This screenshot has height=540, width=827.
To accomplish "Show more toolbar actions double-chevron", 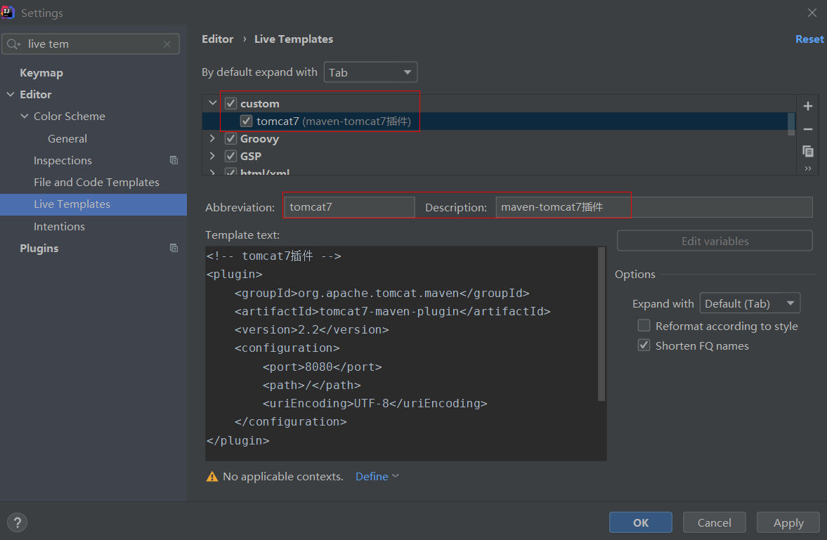I will click(807, 169).
